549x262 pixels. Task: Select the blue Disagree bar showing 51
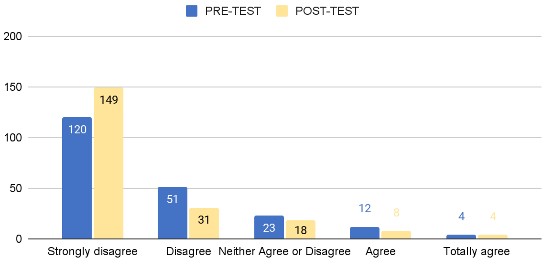coord(173,213)
